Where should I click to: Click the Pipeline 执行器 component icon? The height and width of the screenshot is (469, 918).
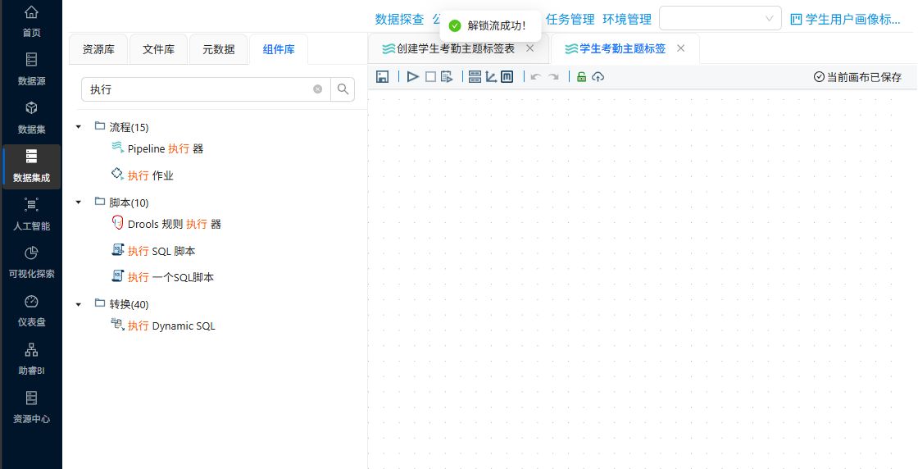coord(118,148)
